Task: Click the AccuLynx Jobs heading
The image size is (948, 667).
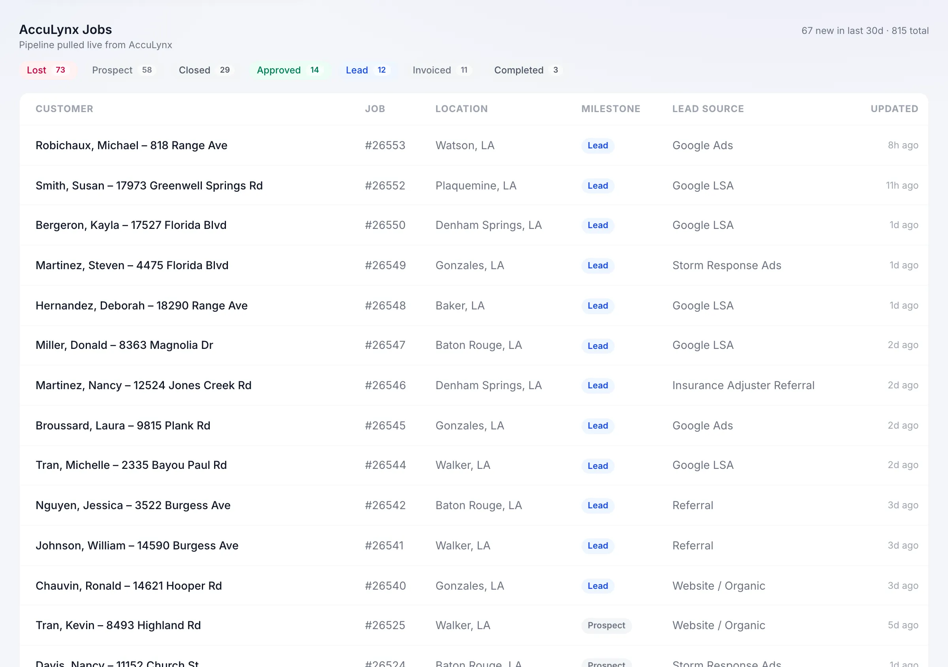Action: coord(66,30)
